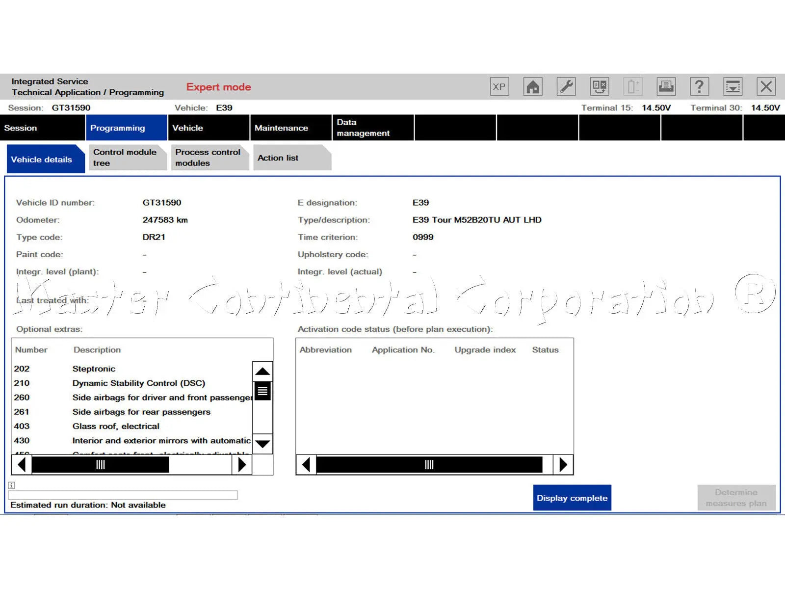
Task: Select the Maintenance menu item
Action: tap(281, 128)
